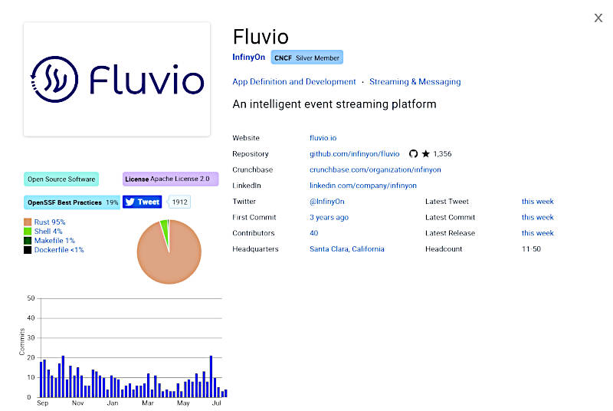Viewport: 613px width, 411px height.
Task: Click the Dockerfile <1% language link
Action: pos(59,250)
